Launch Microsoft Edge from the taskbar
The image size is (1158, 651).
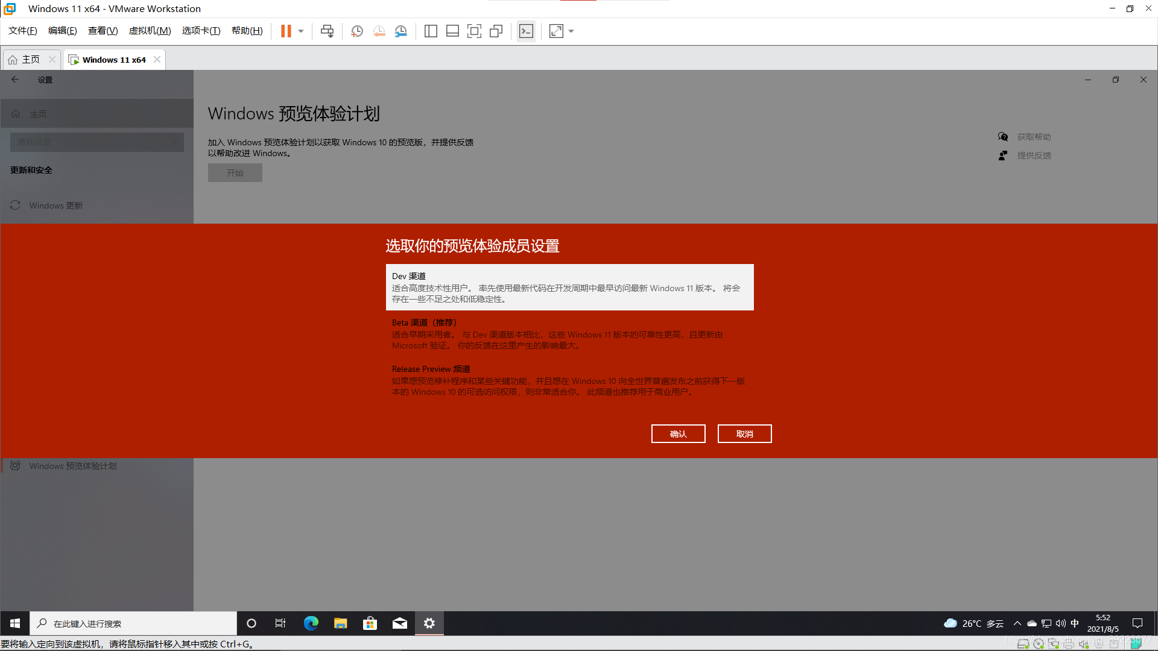(311, 623)
